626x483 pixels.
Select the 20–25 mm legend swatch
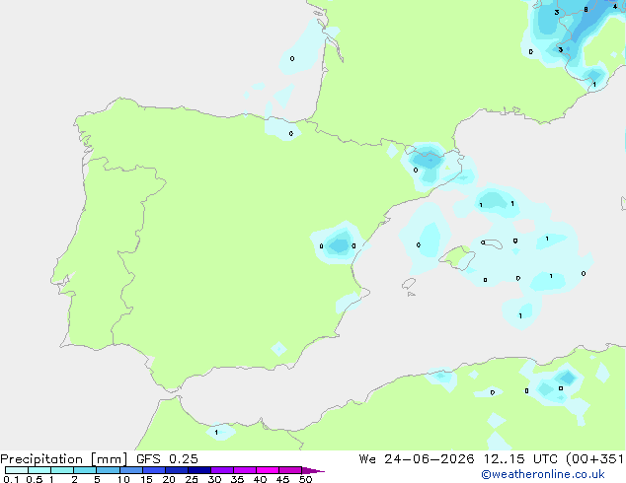[x=176, y=470]
